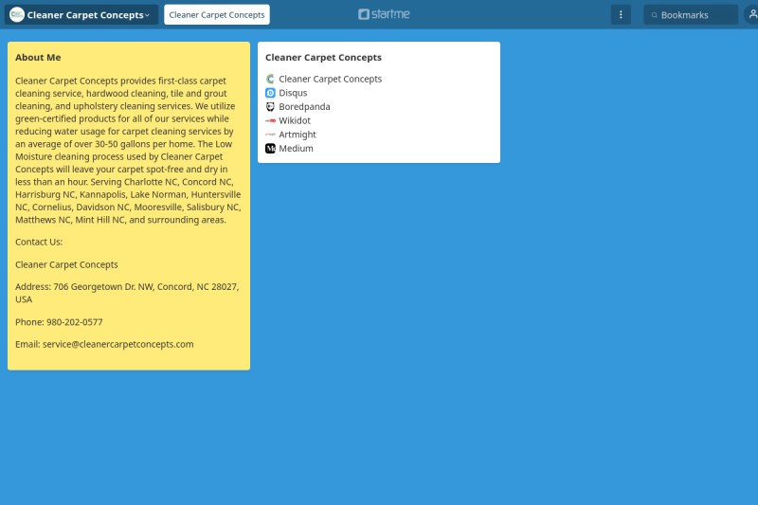This screenshot has height=505, width=758.
Task: Click the Medium favicon
Action: [x=270, y=149]
